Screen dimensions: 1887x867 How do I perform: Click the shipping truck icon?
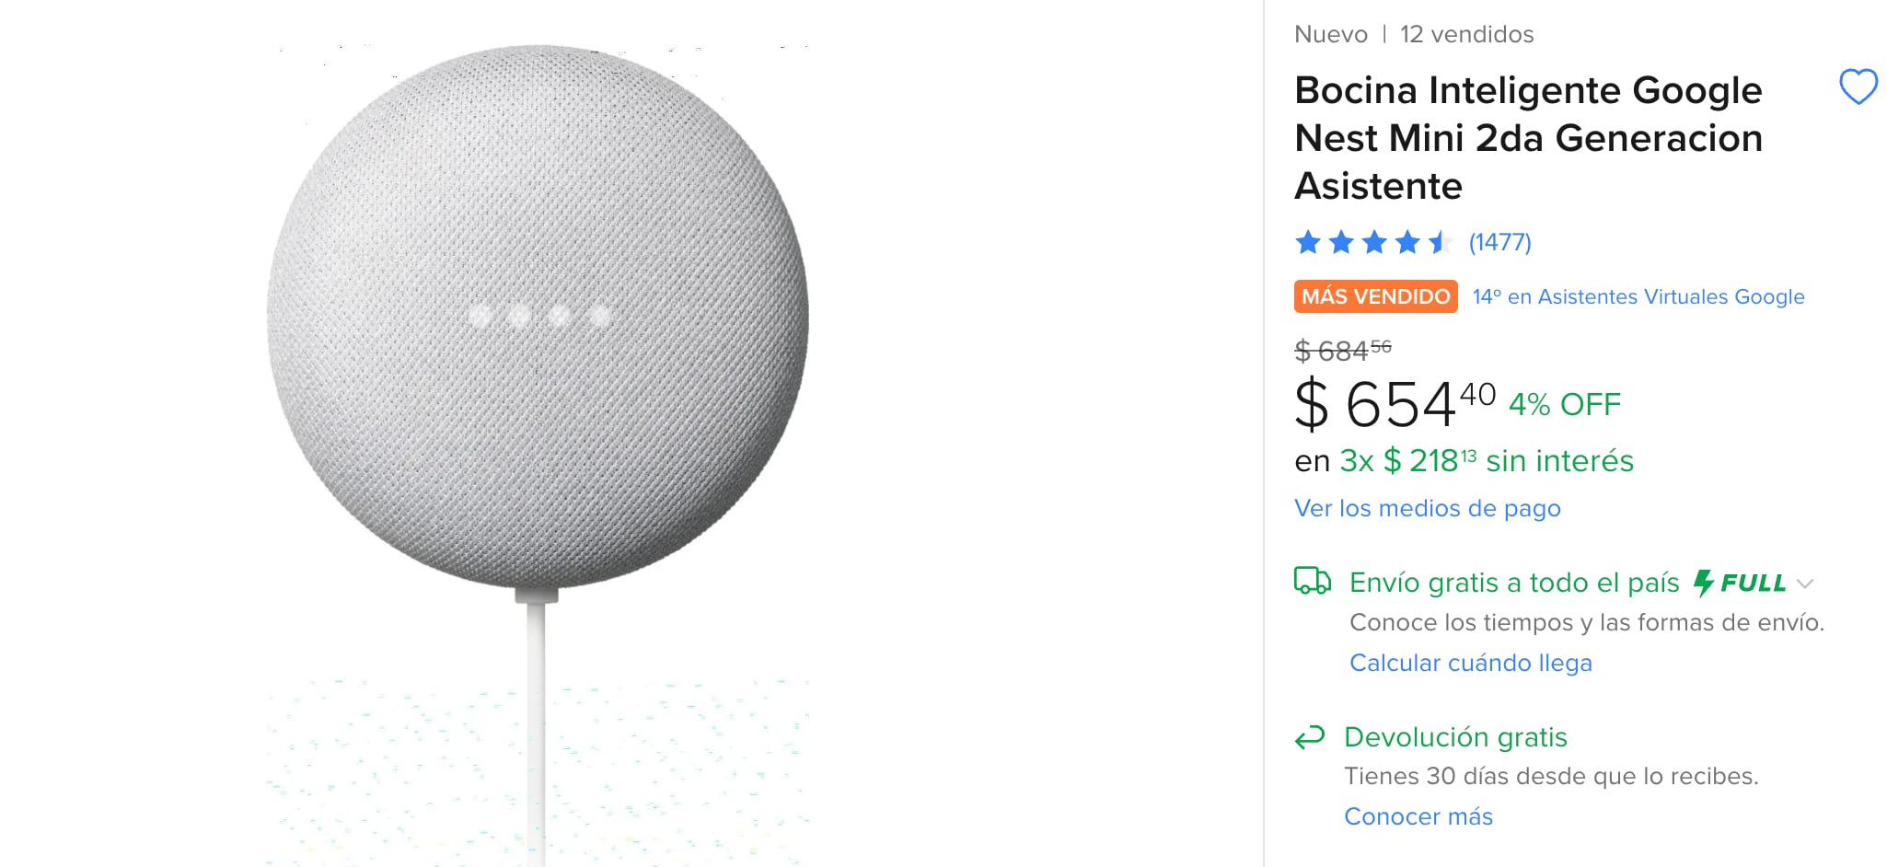(x=1312, y=582)
